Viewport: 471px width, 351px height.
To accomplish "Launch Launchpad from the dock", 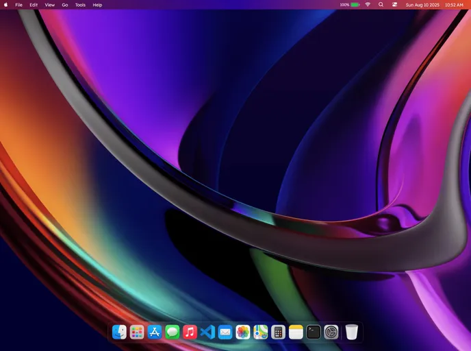I will point(137,332).
